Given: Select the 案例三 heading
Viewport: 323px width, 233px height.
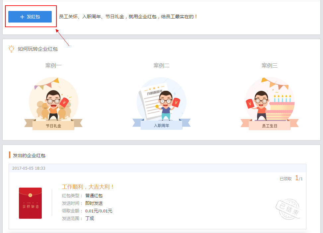Looking at the screenshot, I should tap(270, 66).
